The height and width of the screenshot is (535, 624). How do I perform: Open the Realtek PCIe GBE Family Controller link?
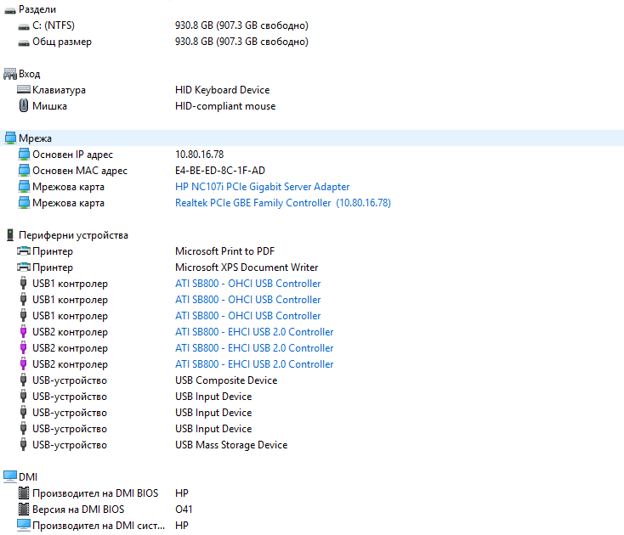pos(282,203)
